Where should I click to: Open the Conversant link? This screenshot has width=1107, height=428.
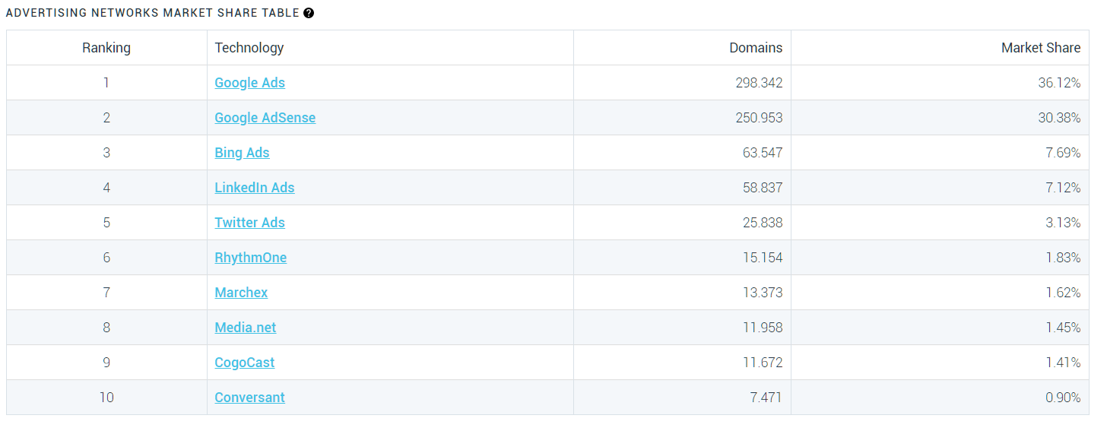click(x=249, y=398)
